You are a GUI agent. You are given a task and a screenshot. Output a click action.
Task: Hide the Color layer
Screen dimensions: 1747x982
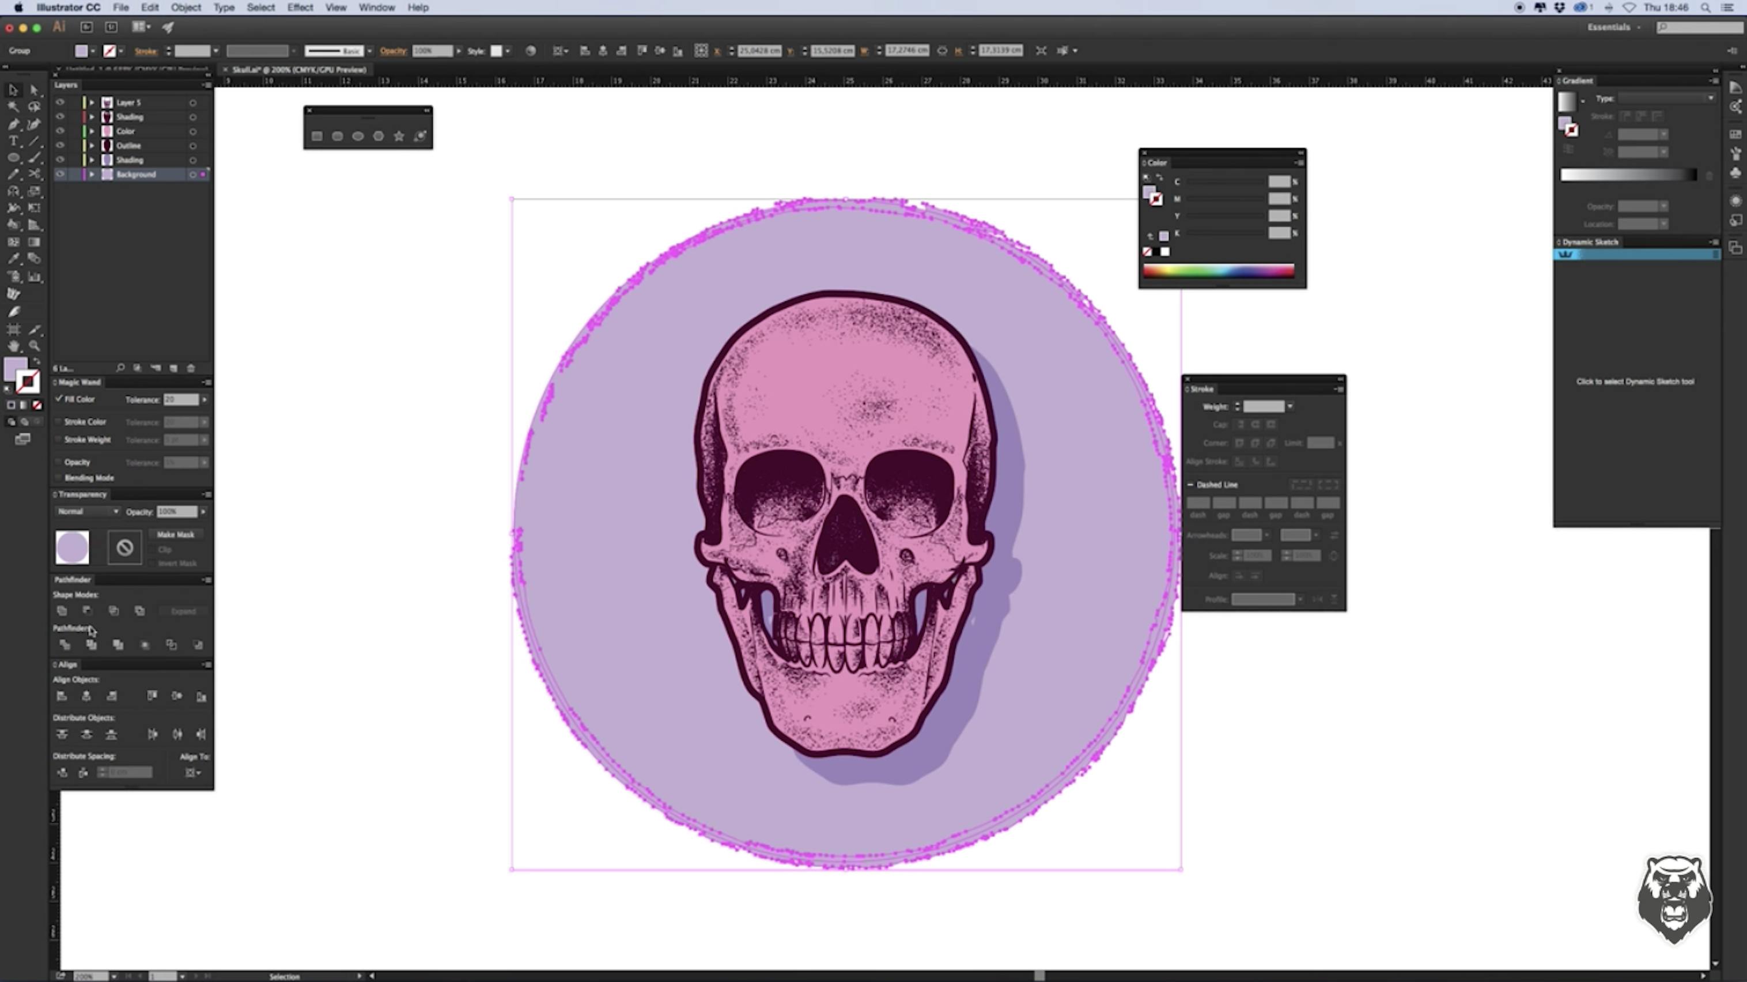[x=60, y=131]
